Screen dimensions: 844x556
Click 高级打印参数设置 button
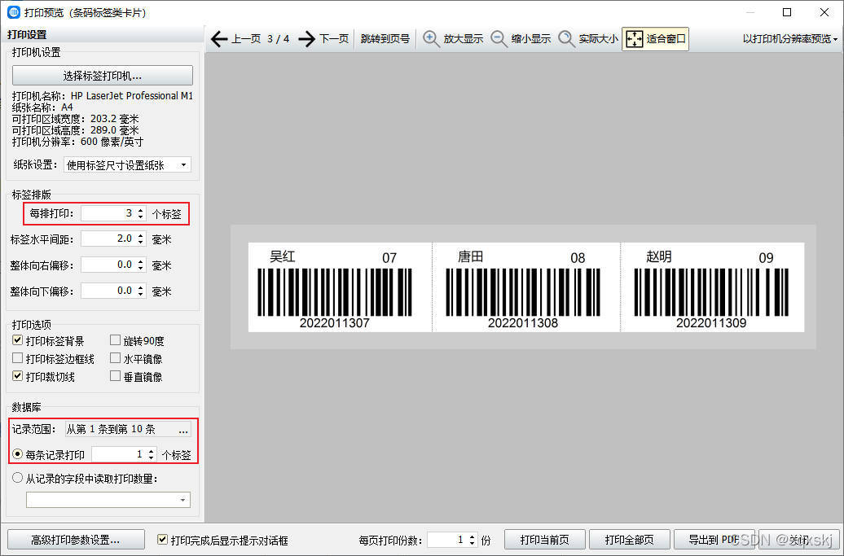tap(76, 540)
